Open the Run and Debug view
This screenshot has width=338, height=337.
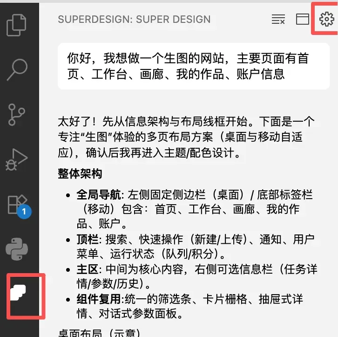[x=17, y=159]
